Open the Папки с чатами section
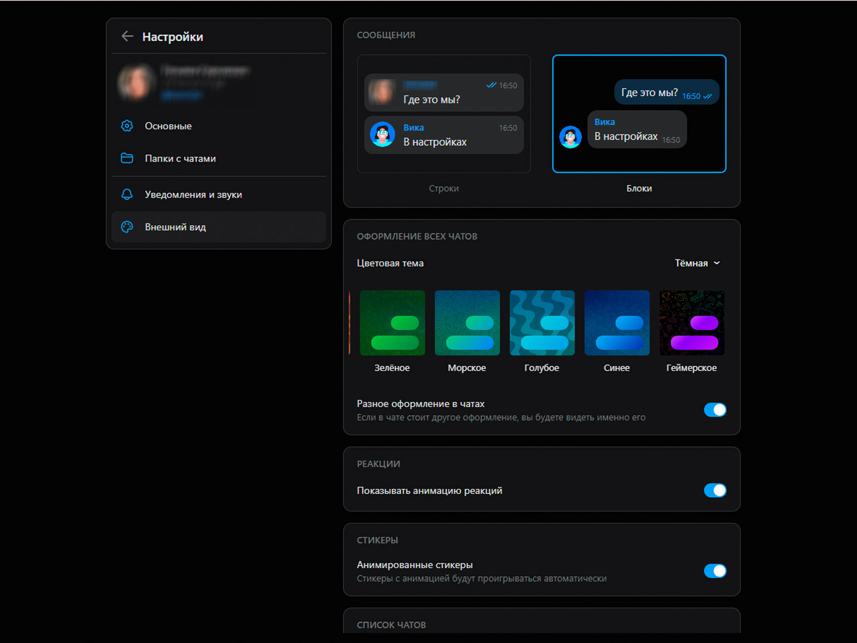 [x=180, y=159]
